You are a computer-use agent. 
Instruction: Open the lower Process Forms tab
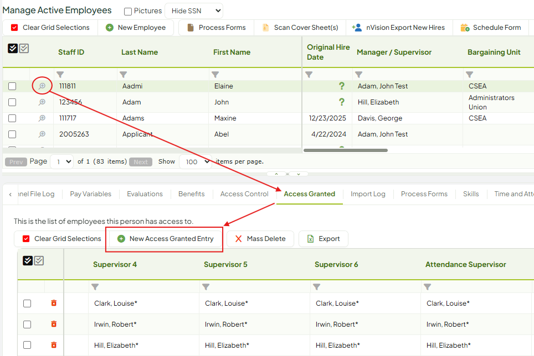(424, 194)
